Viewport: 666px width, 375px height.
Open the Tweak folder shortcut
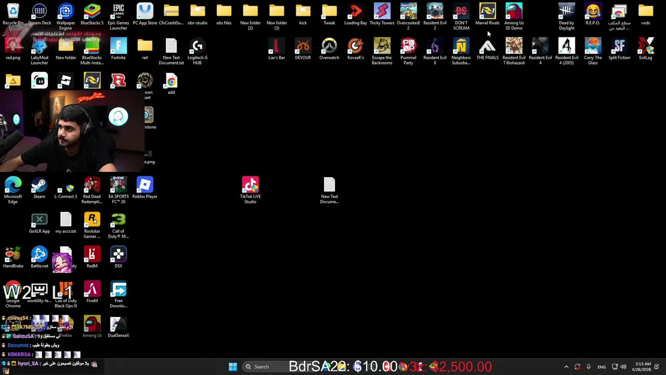tap(329, 14)
